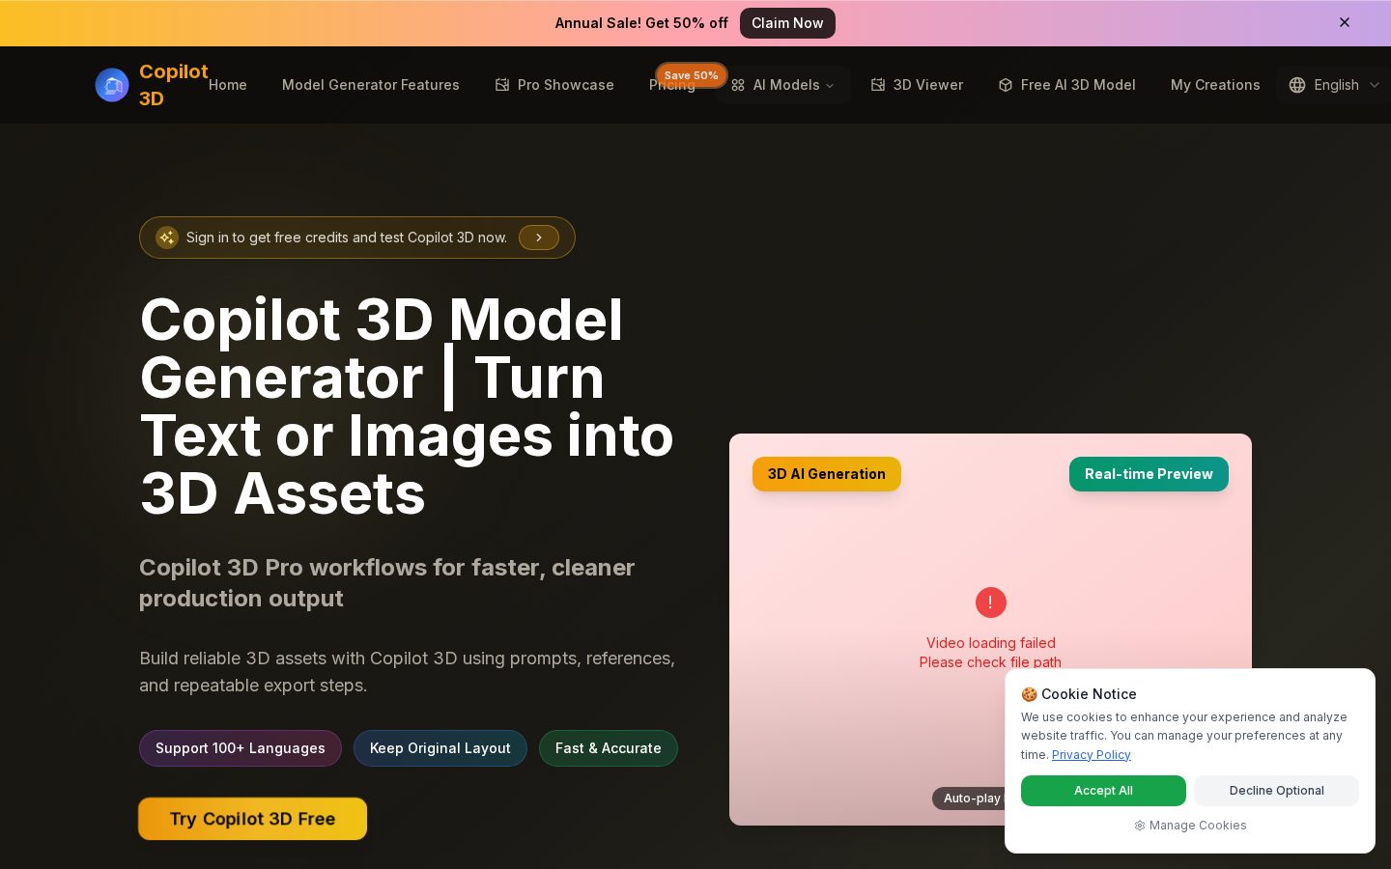Image resolution: width=1391 pixels, height=869 pixels.
Task: Click the red video error icon
Action: point(990,603)
